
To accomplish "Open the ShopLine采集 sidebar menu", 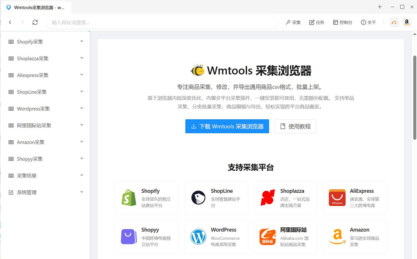I will pyautogui.click(x=45, y=92).
